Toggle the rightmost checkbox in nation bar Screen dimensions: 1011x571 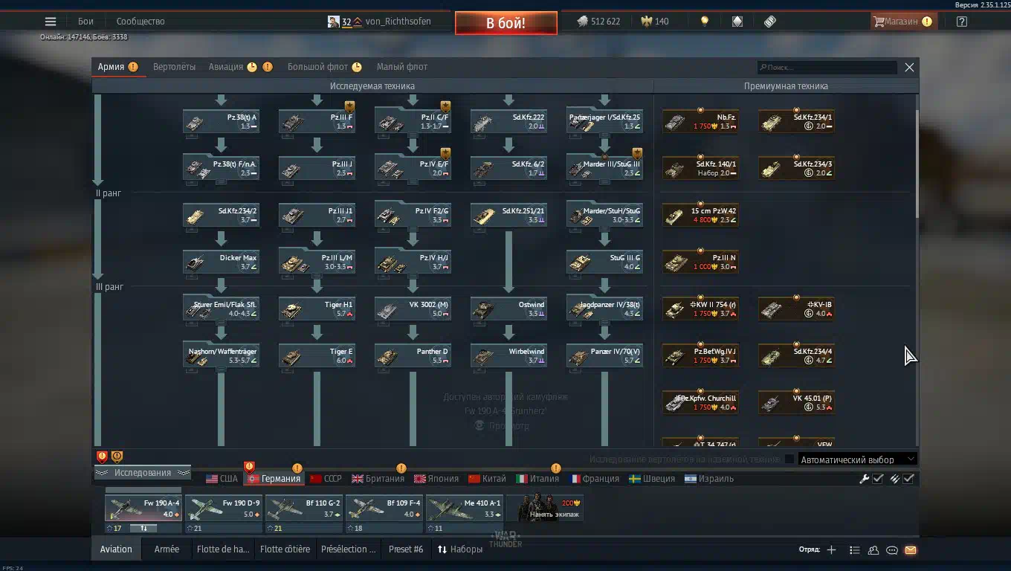coord(908,479)
